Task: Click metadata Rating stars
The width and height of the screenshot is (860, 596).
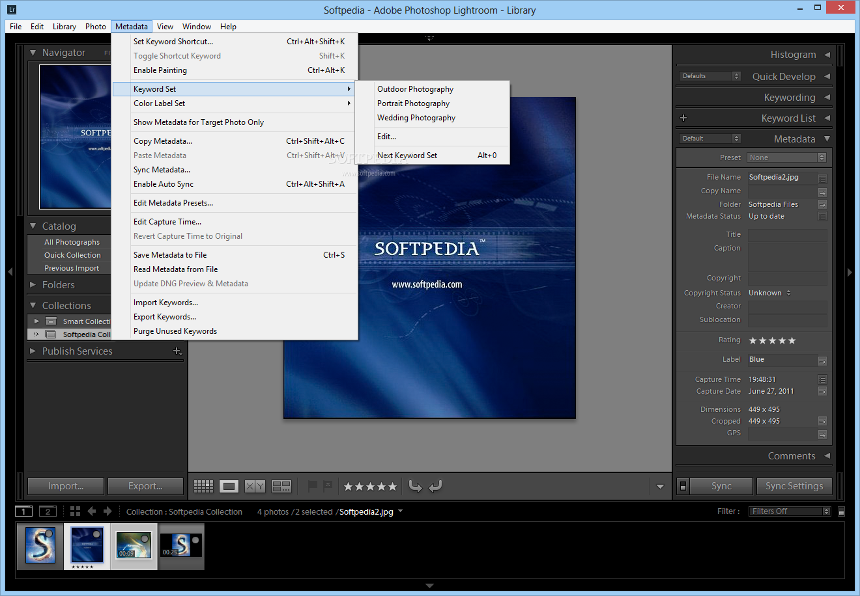Action: coord(772,340)
